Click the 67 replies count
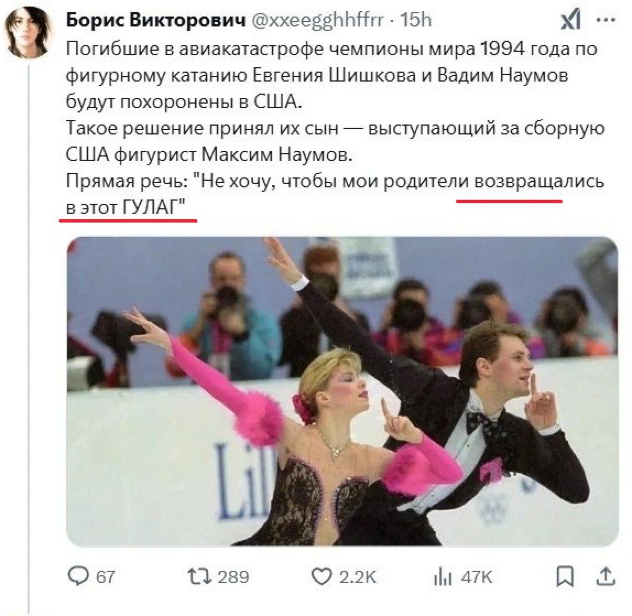Screen dimensions: 632x616 click(x=106, y=577)
